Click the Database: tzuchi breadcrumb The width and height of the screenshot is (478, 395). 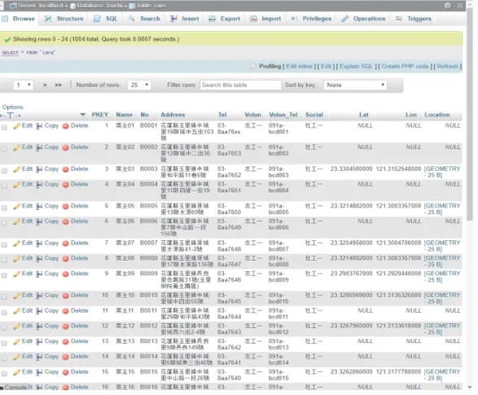97,6
